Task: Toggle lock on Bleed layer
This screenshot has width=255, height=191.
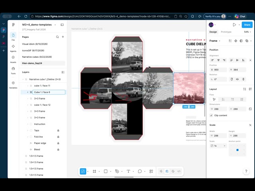Action: tap(58, 150)
